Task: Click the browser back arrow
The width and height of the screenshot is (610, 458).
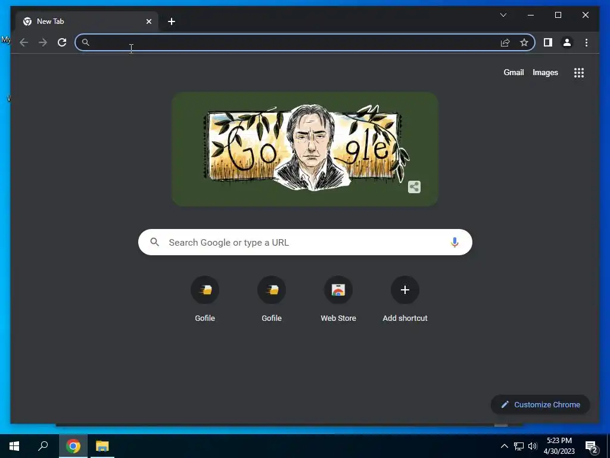Action: [24, 42]
